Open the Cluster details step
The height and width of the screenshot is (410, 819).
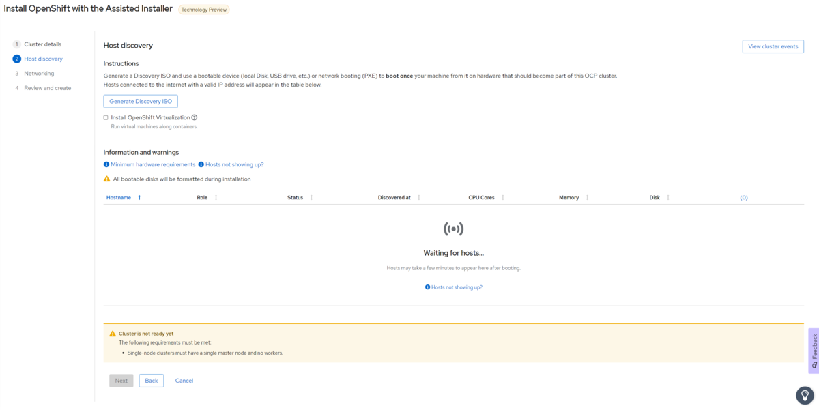point(42,44)
